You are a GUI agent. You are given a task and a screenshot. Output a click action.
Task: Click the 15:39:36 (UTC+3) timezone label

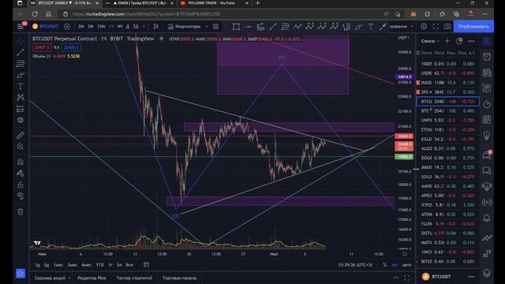click(x=355, y=265)
